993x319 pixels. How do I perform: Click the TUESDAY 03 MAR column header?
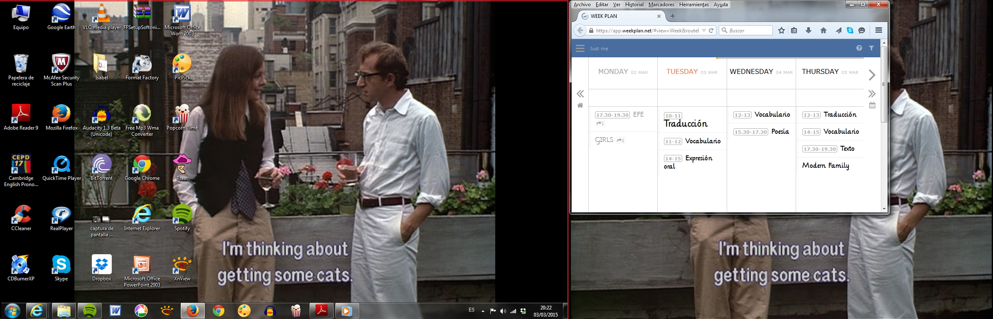[692, 72]
